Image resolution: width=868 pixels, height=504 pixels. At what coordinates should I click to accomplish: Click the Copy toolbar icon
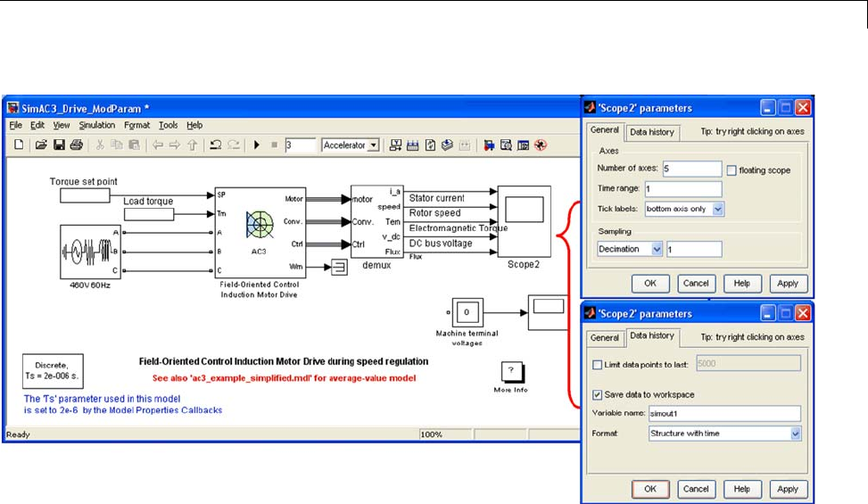point(116,145)
